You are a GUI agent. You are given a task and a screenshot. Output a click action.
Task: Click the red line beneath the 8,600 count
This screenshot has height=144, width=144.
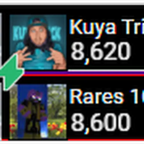coord(106,140)
